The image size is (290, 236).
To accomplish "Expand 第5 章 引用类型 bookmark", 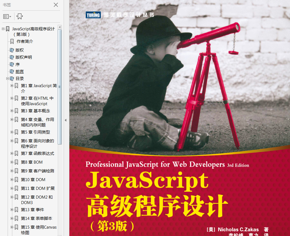I will click(12, 132).
